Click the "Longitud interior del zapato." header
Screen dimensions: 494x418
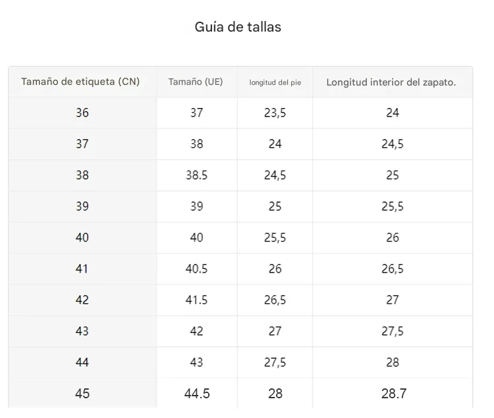[391, 82]
